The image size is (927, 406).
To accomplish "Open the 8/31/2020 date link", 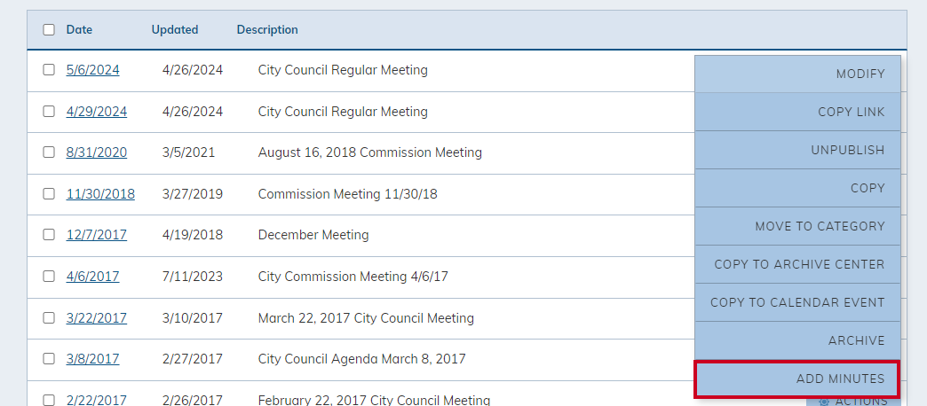I will coord(97,152).
